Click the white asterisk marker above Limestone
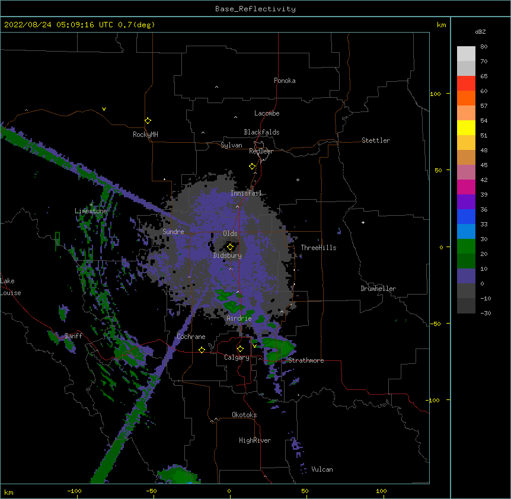The height and width of the screenshot is (499, 511). pyautogui.click(x=91, y=204)
